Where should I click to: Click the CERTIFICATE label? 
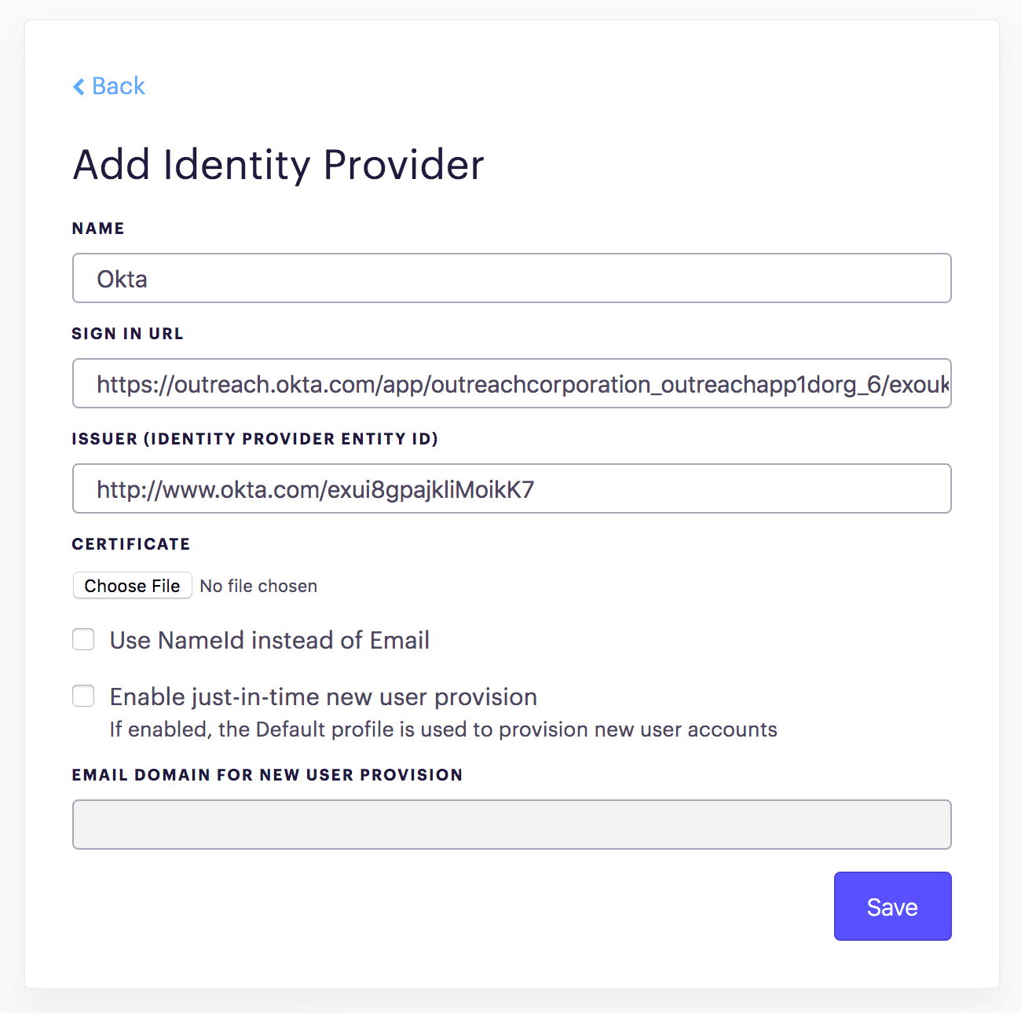tap(130, 544)
